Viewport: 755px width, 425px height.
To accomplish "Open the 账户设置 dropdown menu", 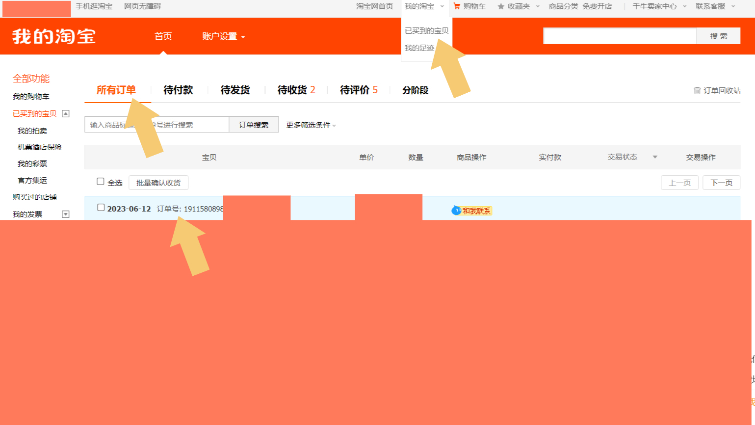I will click(223, 36).
